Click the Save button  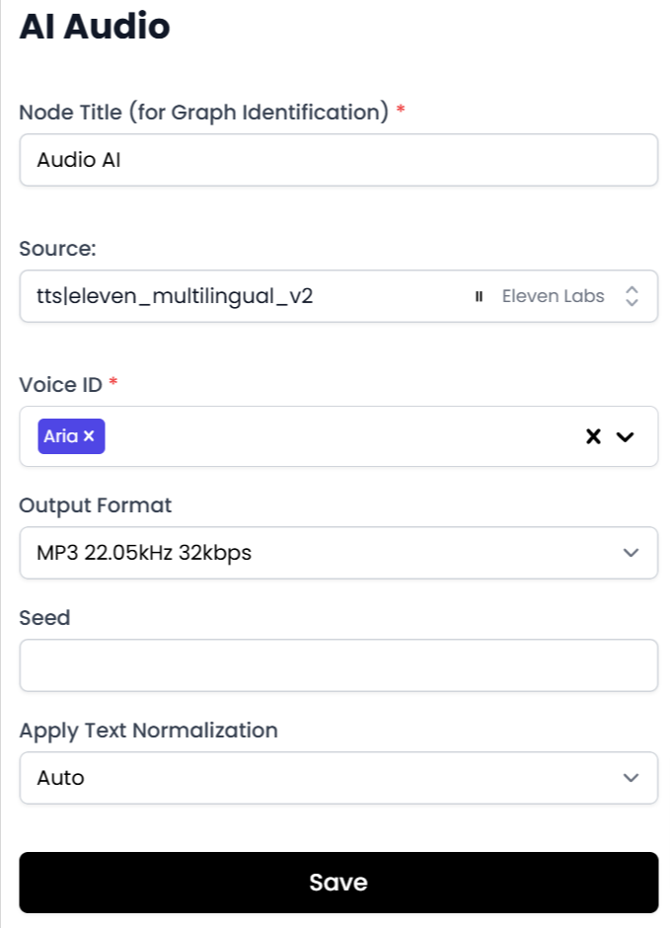coord(338,883)
